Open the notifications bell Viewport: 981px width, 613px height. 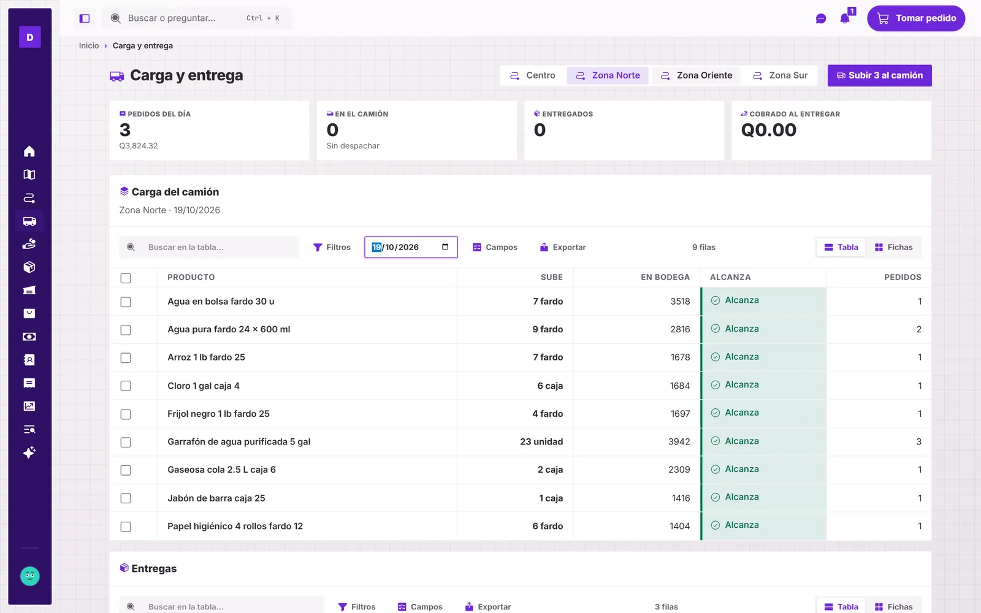845,18
